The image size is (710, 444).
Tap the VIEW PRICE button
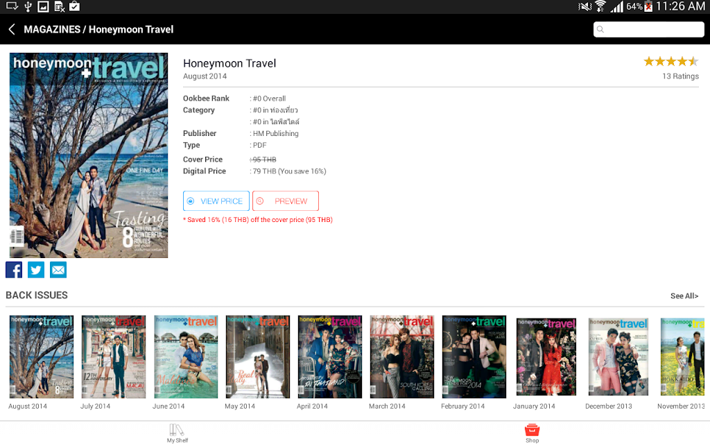coord(216,200)
